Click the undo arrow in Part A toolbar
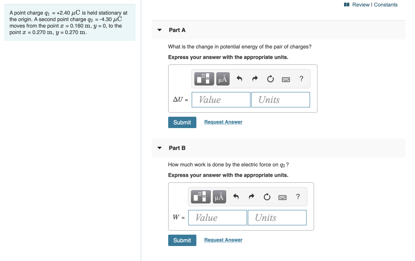The height and width of the screenshot is (261, 415). [239, 79]
